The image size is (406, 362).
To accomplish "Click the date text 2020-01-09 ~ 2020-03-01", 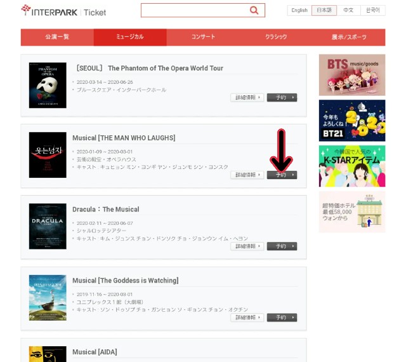I will pyautogui.click(x=104, y=152).
